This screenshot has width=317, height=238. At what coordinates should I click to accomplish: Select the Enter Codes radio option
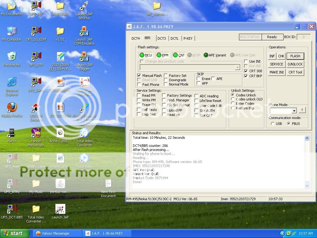[x=233, y=104]
